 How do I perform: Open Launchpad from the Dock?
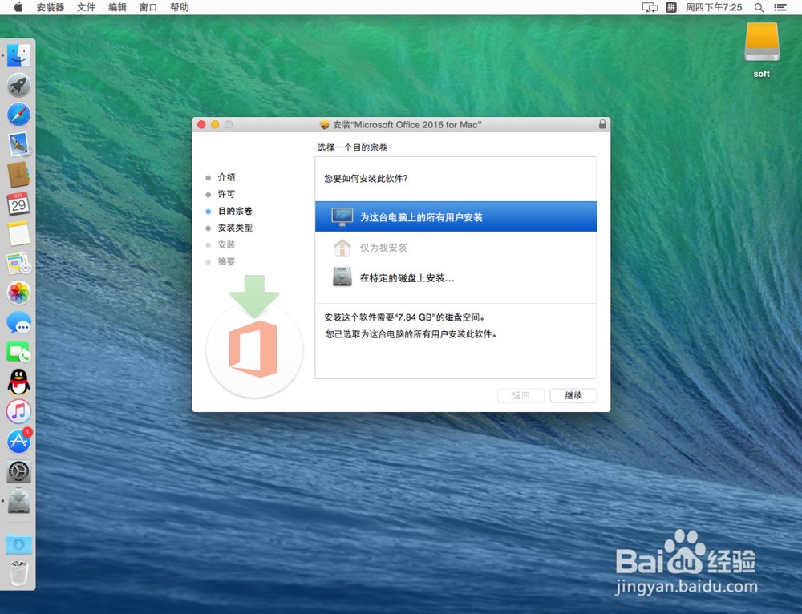pos(18,85)
